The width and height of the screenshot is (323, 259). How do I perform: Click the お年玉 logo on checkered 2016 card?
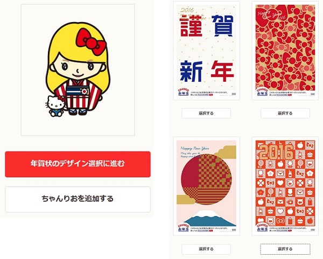pos(262,227)
